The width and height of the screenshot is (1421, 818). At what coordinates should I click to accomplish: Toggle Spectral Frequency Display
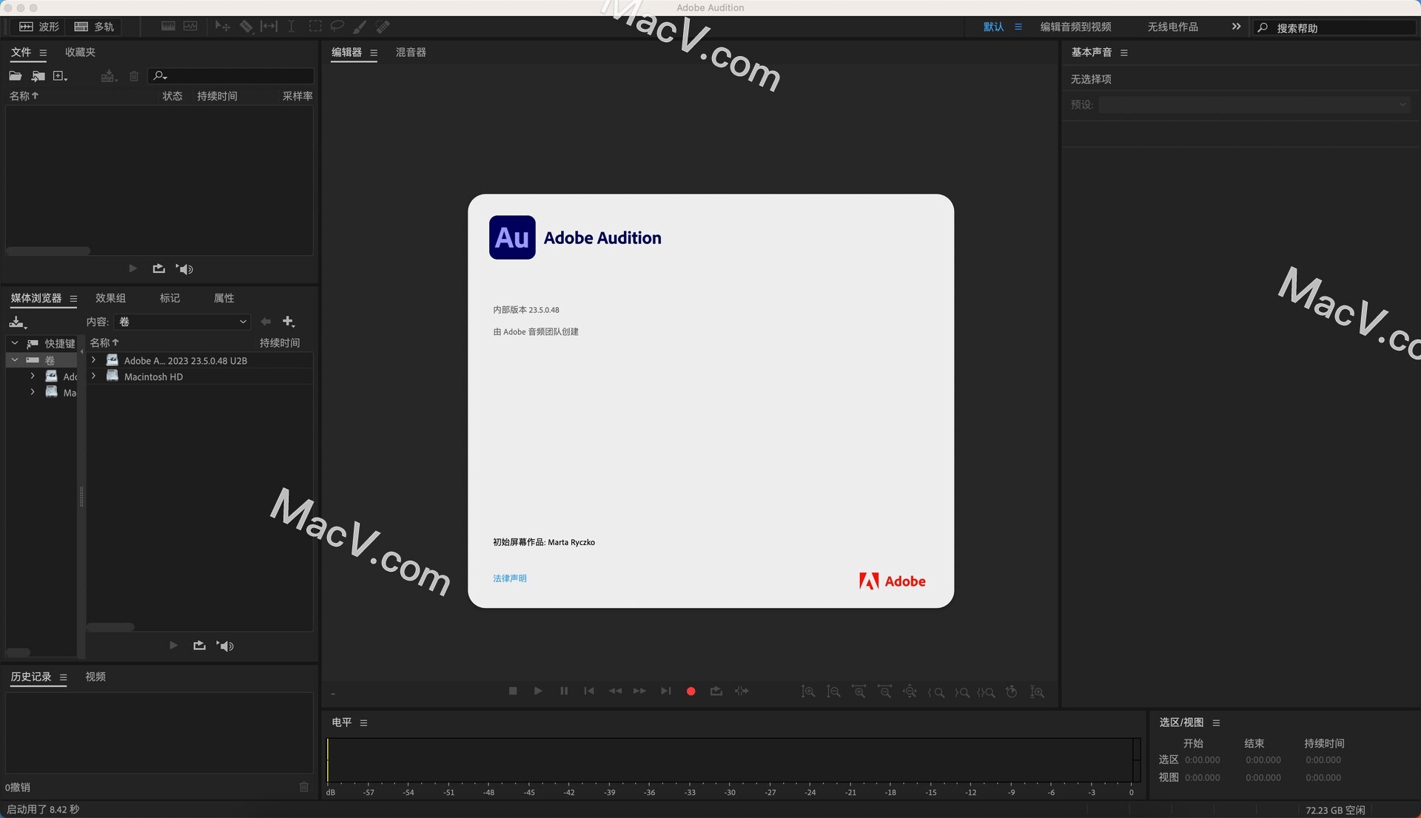pos(168,27)
